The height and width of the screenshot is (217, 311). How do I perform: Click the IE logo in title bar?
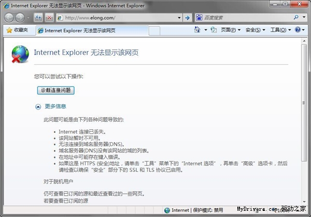tap(6, 6)
